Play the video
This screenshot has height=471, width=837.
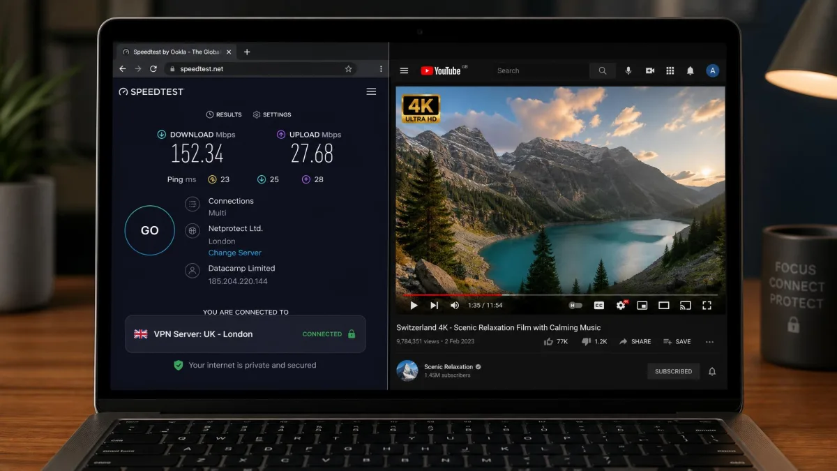click(x=414, y=305)
